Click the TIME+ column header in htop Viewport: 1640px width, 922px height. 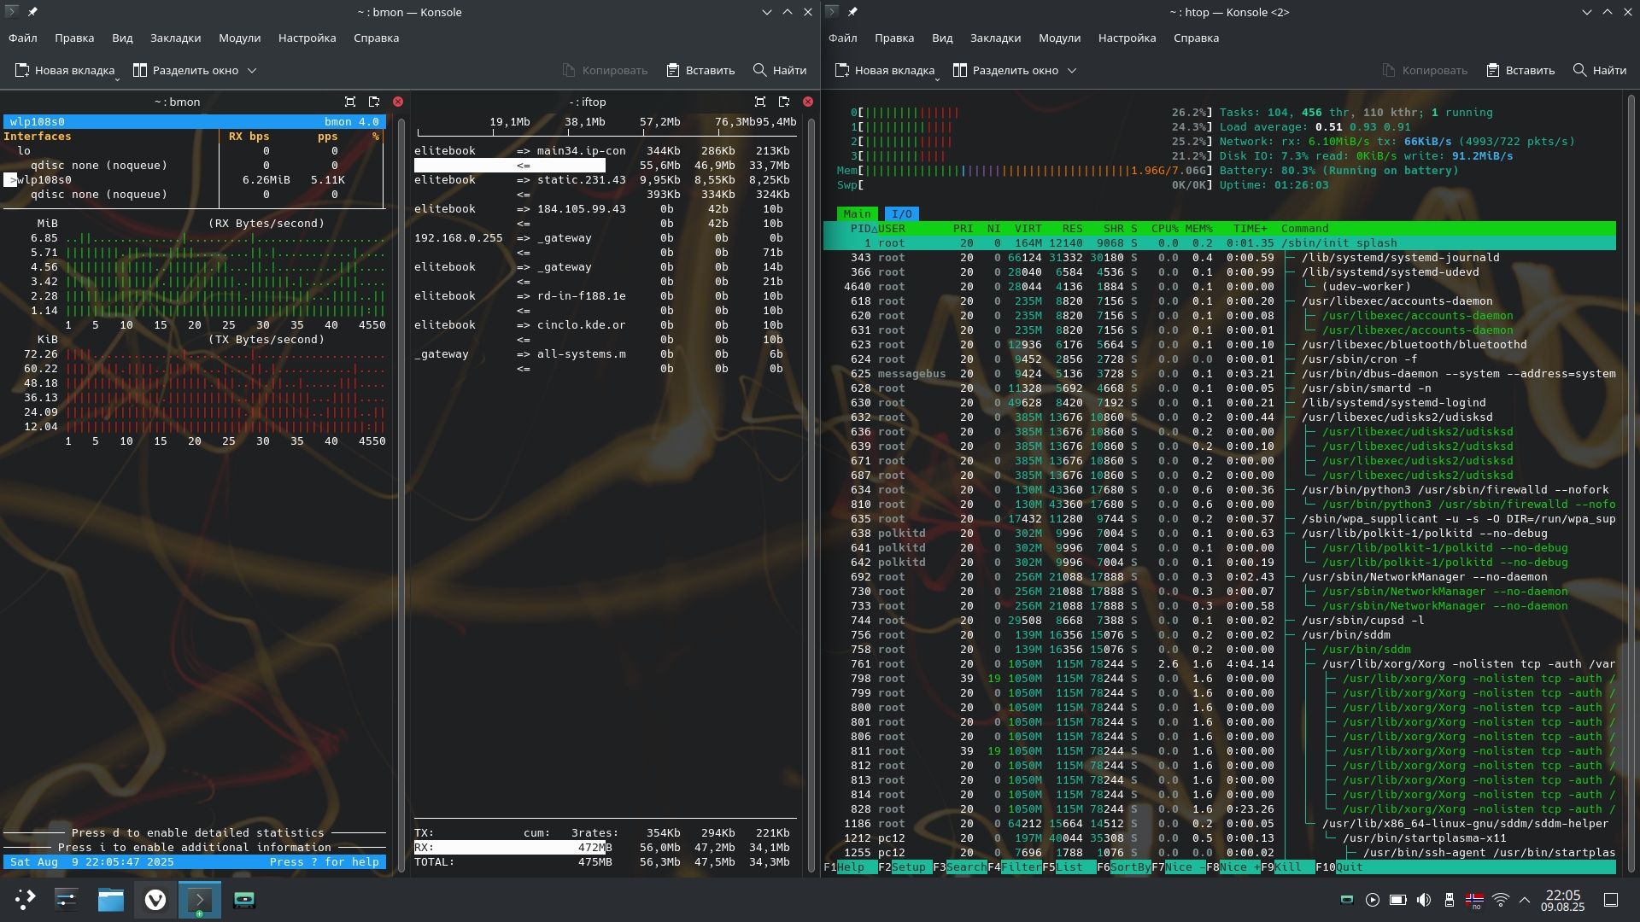point(1250,229)
